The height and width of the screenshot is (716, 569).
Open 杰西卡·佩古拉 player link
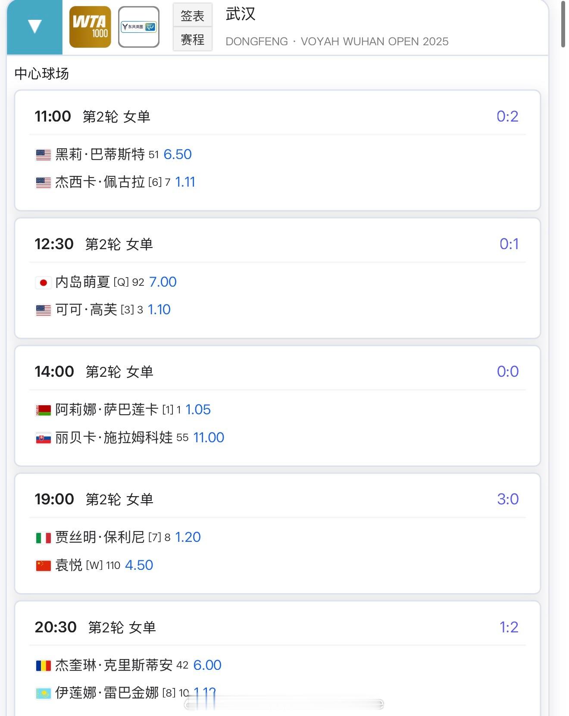pyautogui.click(x=100, y=182)
